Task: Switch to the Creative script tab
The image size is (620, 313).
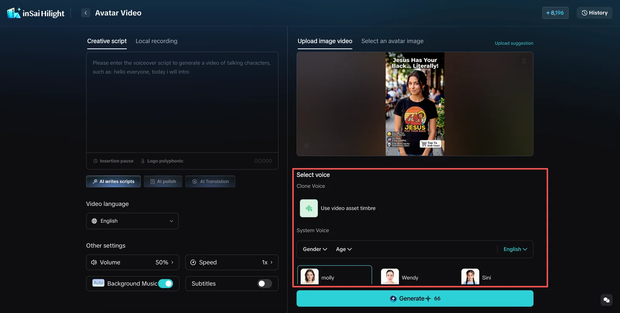Action: click(107, 41)
